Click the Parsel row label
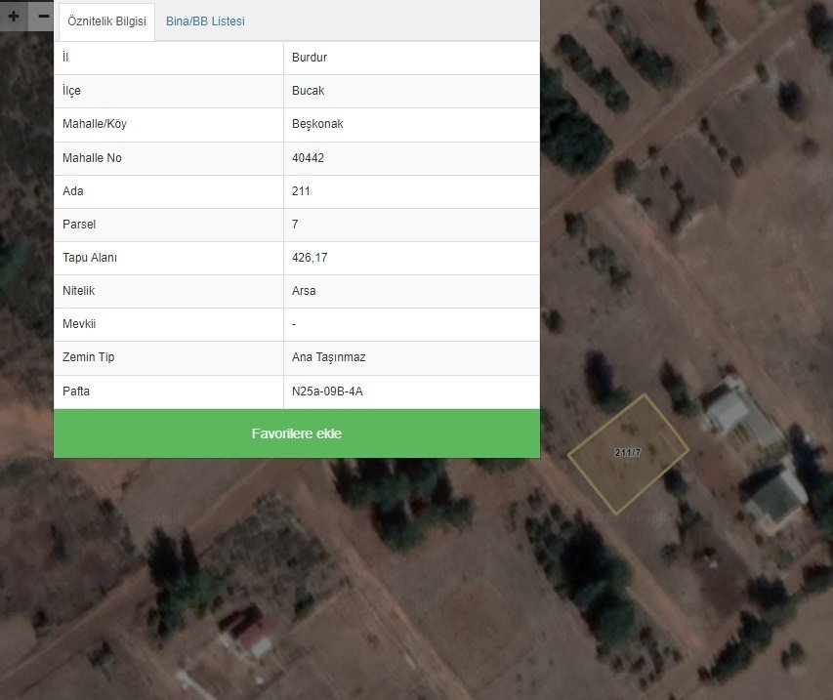The height and width of the screenshot is (700, 833). click(79, 225)
